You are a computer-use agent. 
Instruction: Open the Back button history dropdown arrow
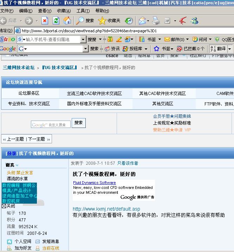coord(21,21)
